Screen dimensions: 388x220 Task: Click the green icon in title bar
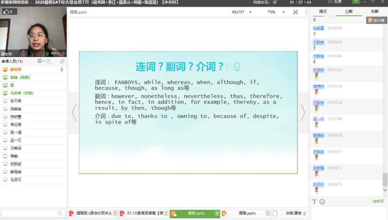click(x=356, y=1)
